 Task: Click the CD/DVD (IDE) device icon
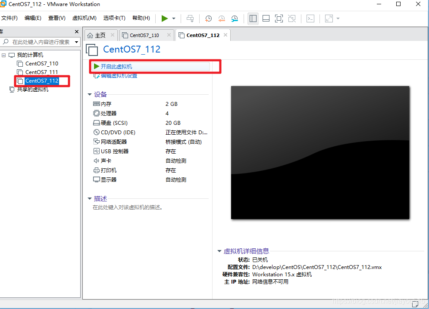(96, 132)
